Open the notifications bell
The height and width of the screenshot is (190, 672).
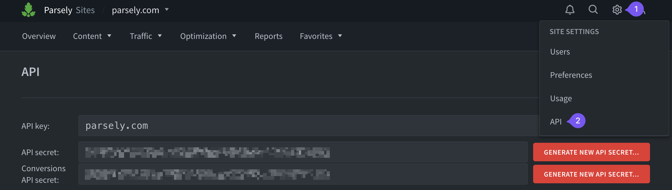pyautogui.click(x=570, y=10)
